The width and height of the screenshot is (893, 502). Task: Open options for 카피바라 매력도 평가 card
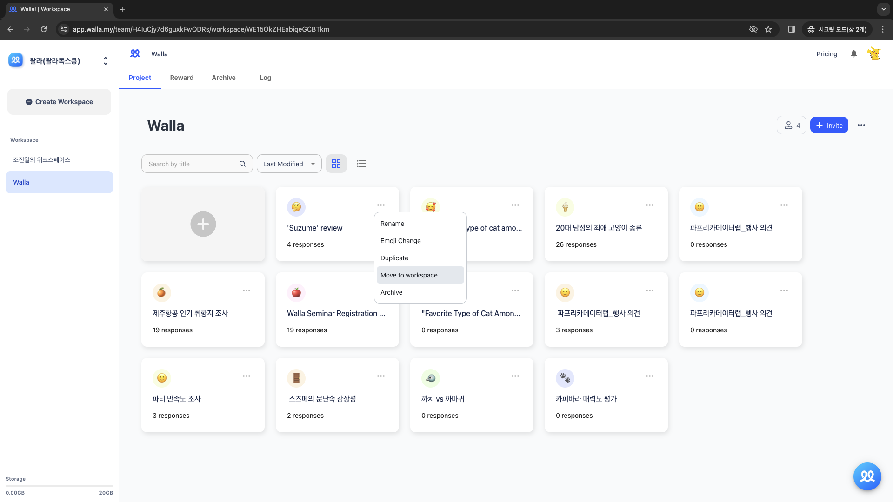click(x=650, y=376)
